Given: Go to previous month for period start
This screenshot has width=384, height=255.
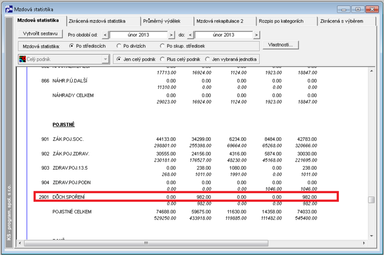Looking at the screenshot, I should point(105,35).
